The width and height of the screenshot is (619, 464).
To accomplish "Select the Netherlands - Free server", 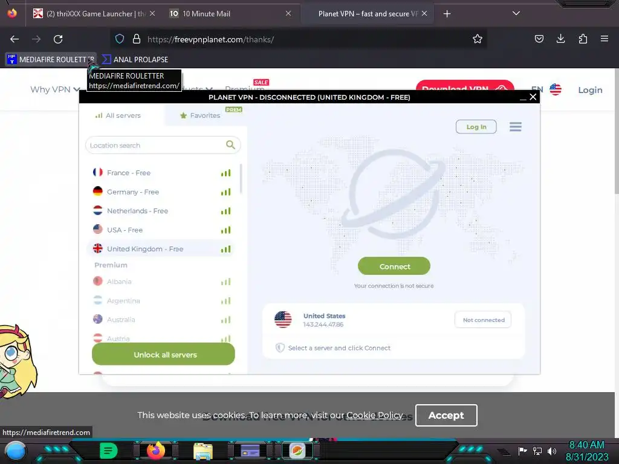I will tap(161, 211).
